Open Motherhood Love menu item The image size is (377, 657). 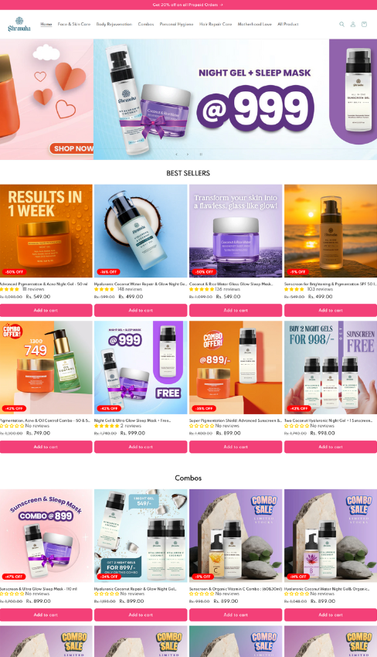pos(255,24)
